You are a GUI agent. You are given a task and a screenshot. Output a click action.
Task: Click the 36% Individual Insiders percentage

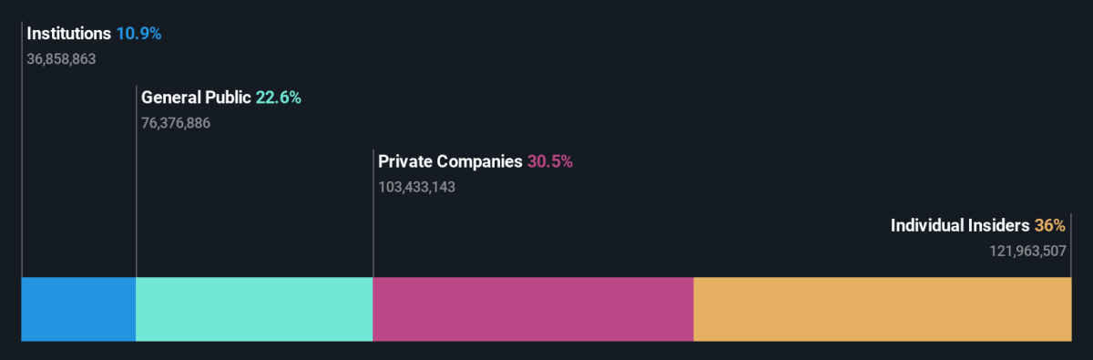1050,225
